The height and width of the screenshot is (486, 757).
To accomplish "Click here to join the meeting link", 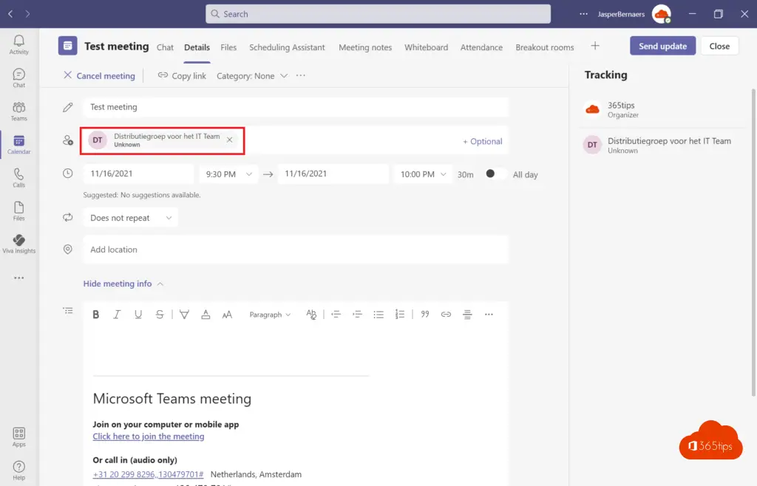I will click(148, 437).
